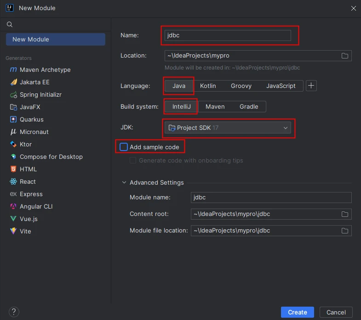Collapse the Advanced Settings section
The image size is (361, 320).
124,183
